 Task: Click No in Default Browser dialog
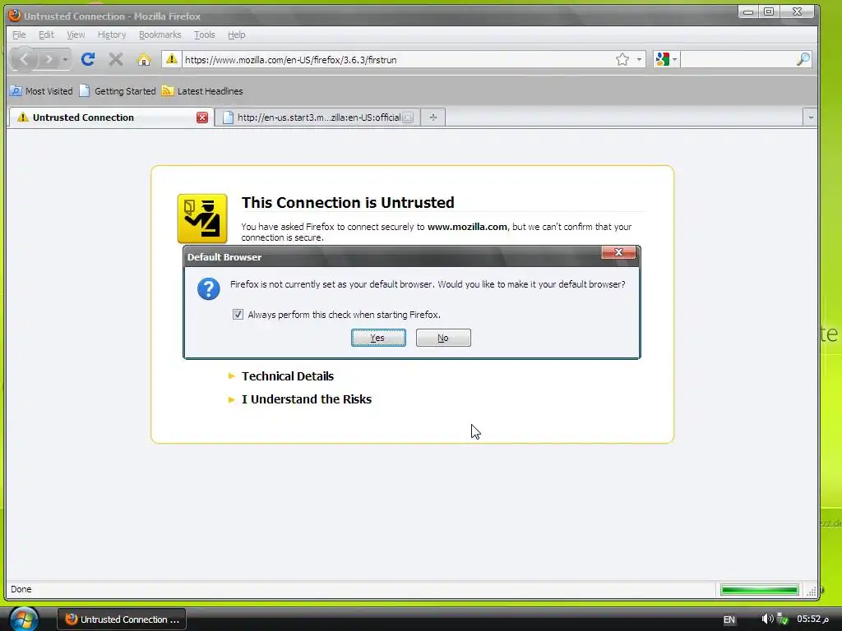point(443,338)
